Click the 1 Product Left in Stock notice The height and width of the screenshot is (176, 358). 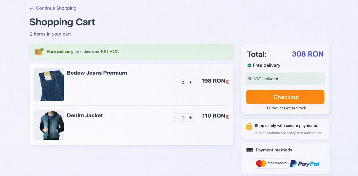[x=286, y=108]
